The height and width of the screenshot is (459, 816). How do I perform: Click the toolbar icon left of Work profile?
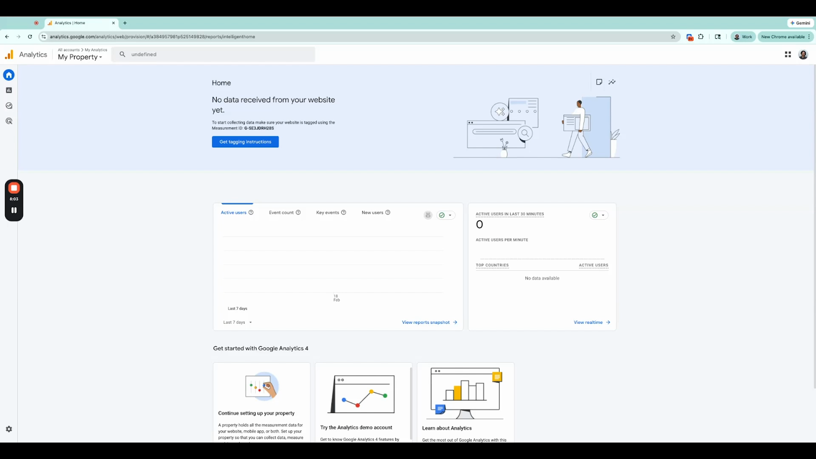(718, 37)
